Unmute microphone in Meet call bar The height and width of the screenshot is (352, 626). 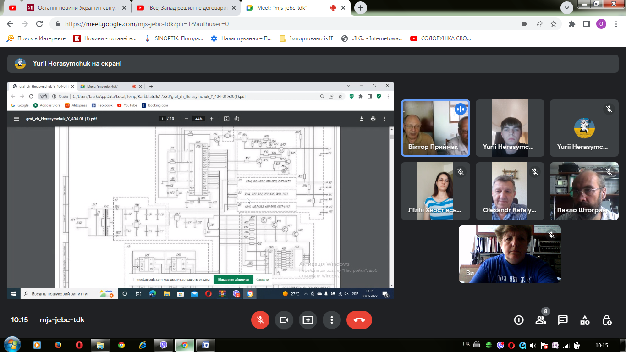point(260,320)
